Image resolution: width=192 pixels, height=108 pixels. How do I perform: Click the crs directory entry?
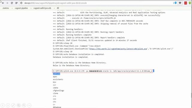pos(55,96)
